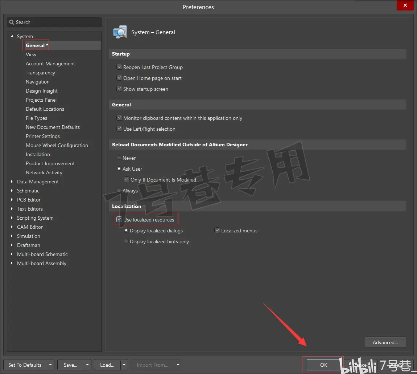Expand the Data Management node
The image size is (417, 374).
pos(12,182)
